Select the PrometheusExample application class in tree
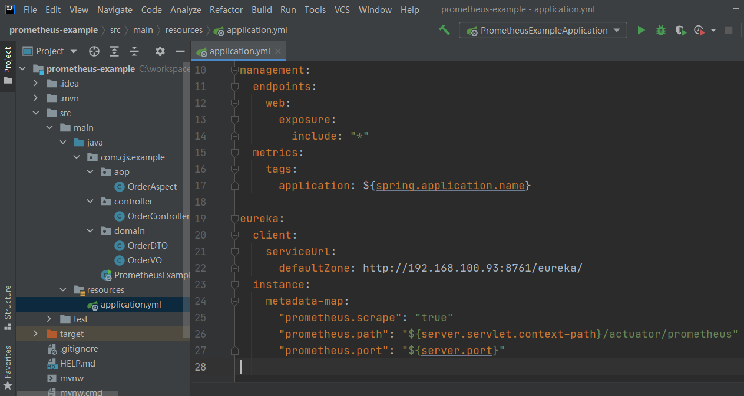The height and width of the screenshot is (396, 744). [x=146, y=275]
